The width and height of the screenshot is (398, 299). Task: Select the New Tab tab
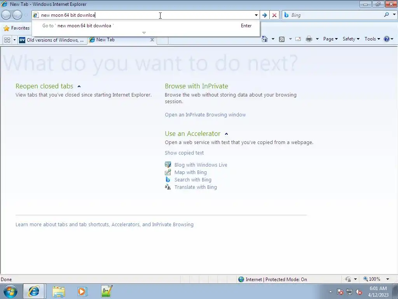pyautogui.click(x=122, y=40)
